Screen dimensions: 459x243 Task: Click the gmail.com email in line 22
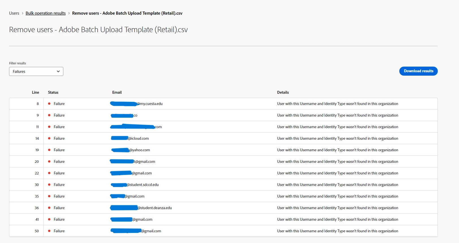(x=131, y=173)
